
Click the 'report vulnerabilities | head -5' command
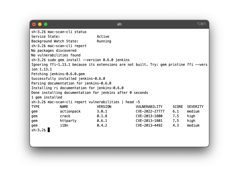click(x=85, y=102)
